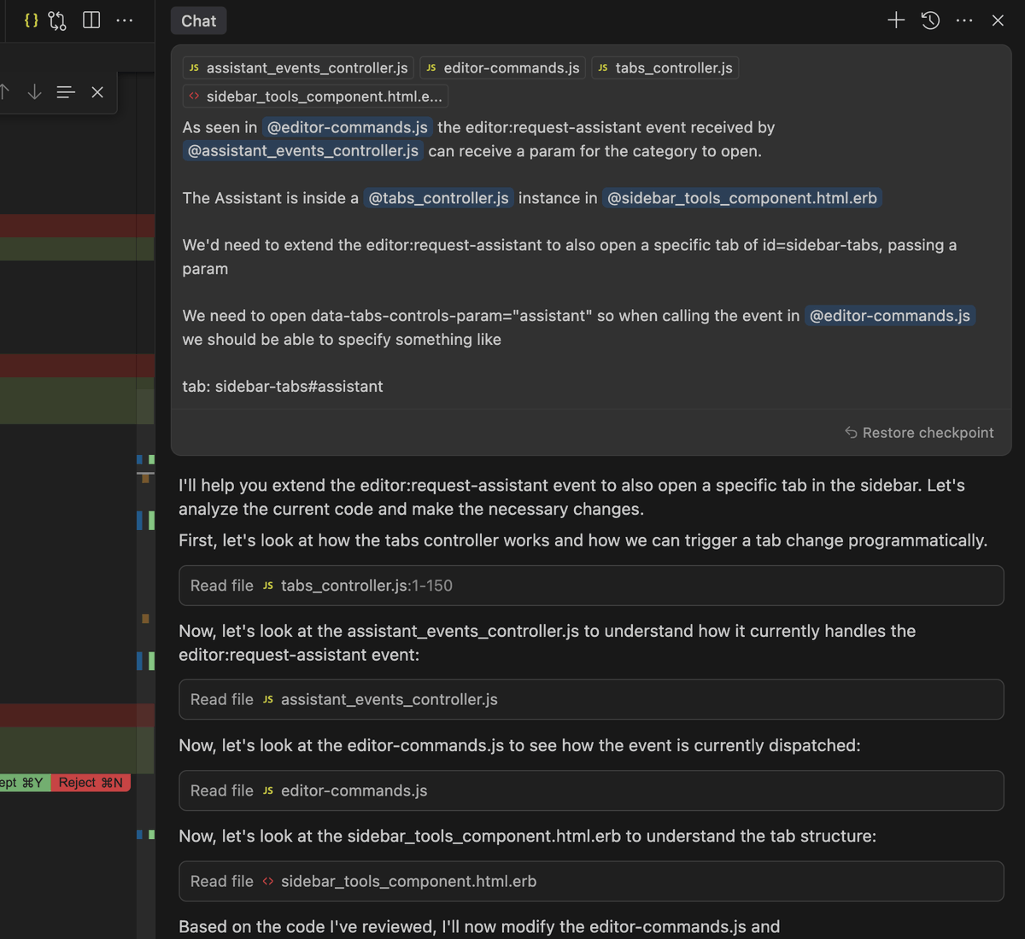Open Read file sidebar_tools_component.html.erb row
The image size is (1025, 939).
[x=591, y=881]
